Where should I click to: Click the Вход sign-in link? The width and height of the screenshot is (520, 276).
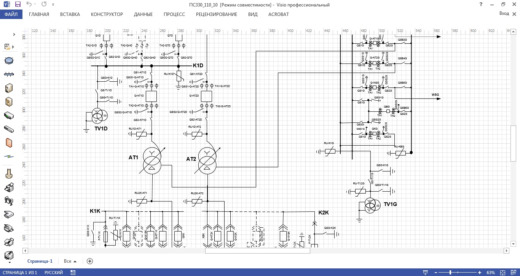click(504, 13)
